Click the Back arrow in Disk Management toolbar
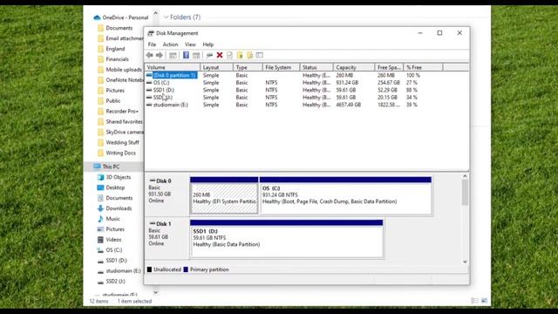This screenshot has width=558, height=314. 149,55
